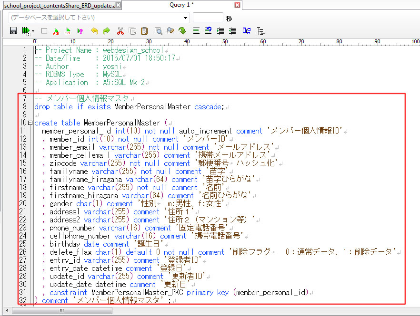Click the blue connected boxes icon

247,31
